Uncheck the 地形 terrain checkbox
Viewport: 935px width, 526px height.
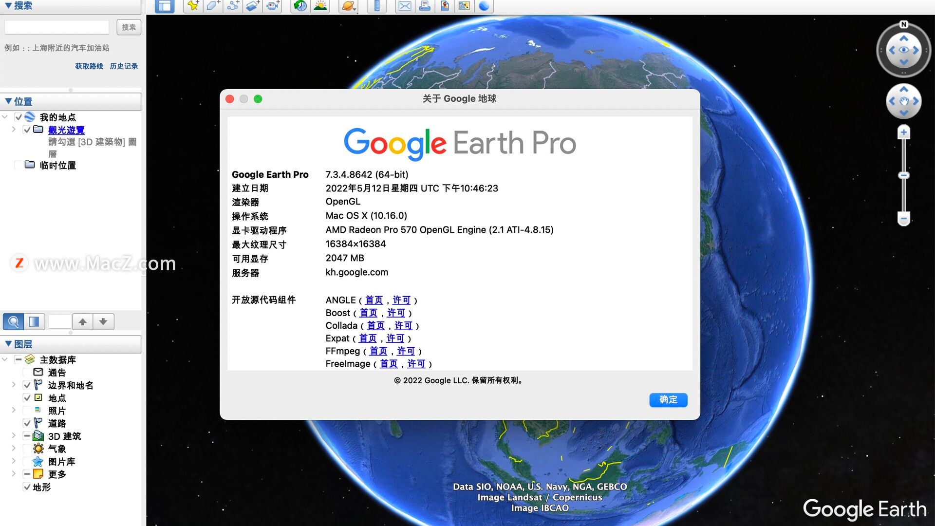(27, 487)
